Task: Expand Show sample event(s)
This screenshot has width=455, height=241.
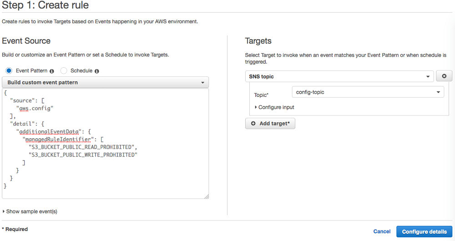Action: (30, 211)
